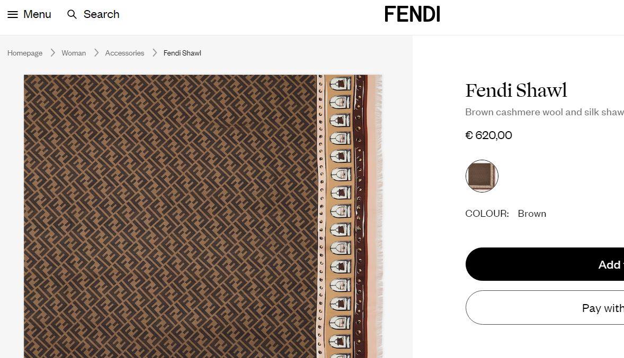Go to Homepage breadcrumb link

(x=25, y=53)
